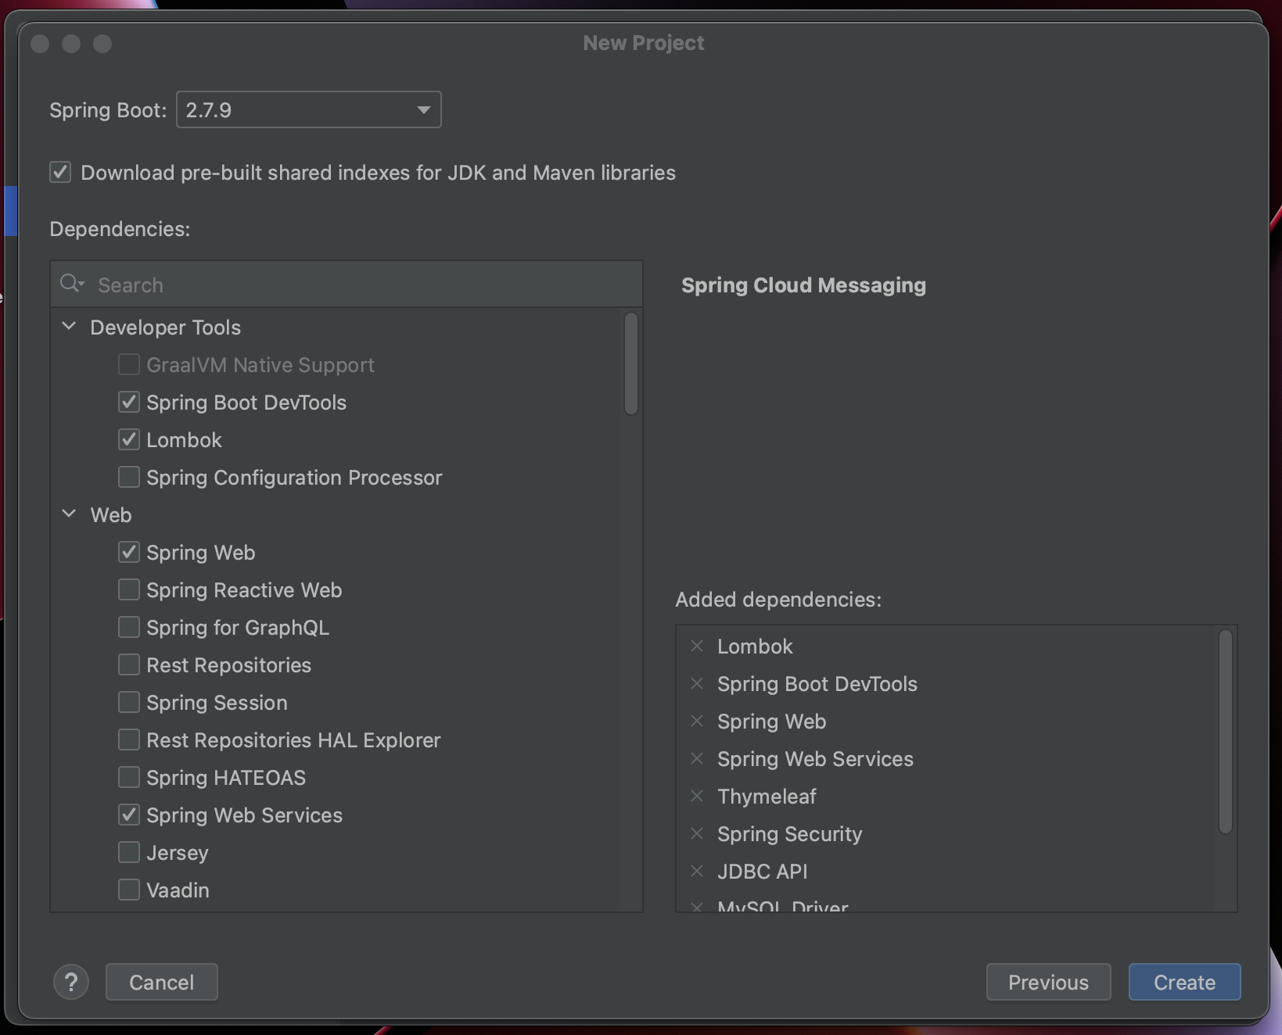
Task: Remove Thymeleaf from added dependencies
Action: (697, 796)
